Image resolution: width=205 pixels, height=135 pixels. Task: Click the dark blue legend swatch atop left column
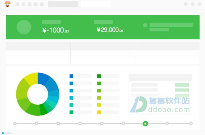point(71,76)
